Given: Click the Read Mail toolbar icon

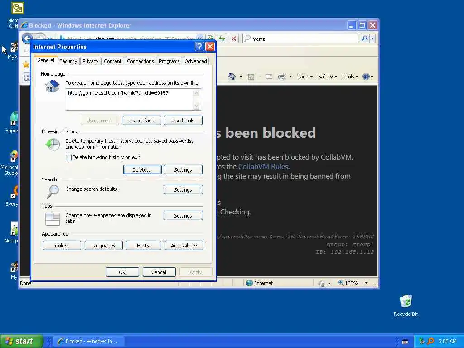Looking at the screenshot, I should click(269, 77).
